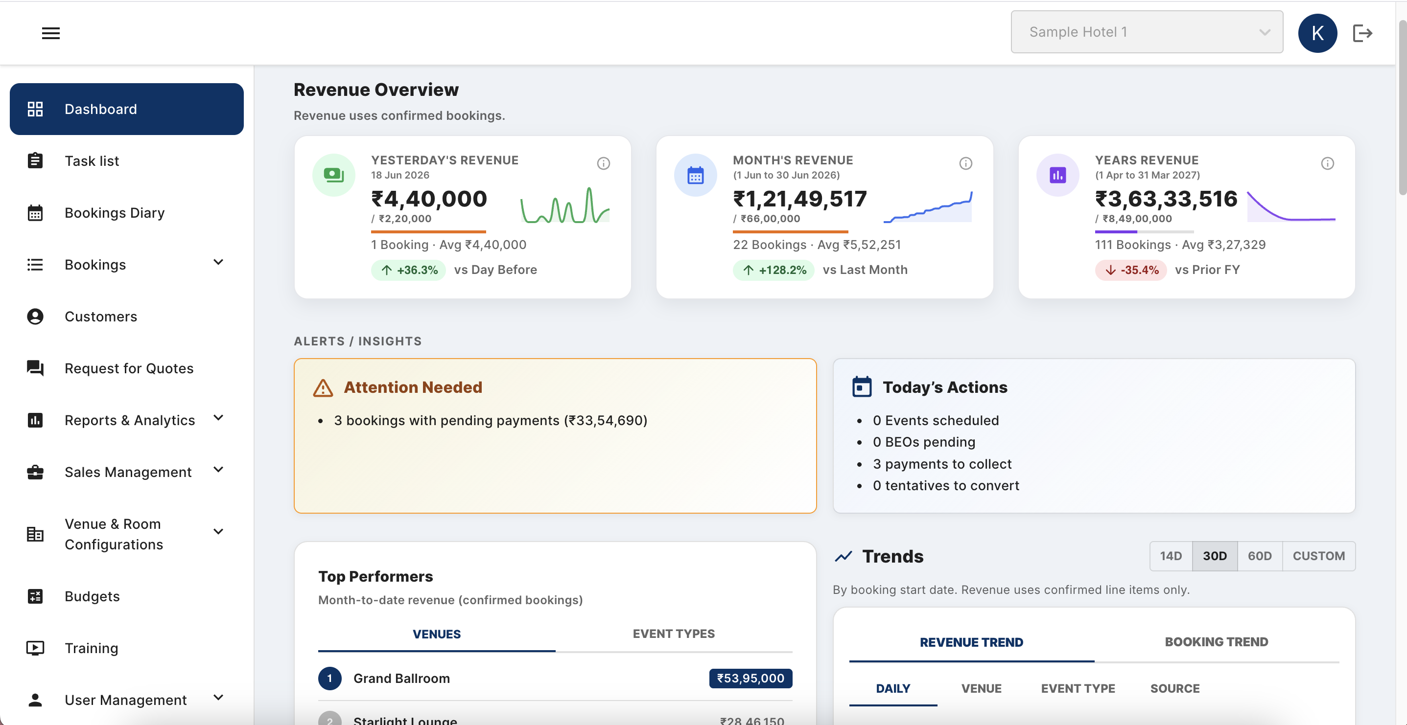This screenshot has width=1407, height=725.
Task: Click Years Revenue sparkline chart
Action: [x=1290, y=206]
